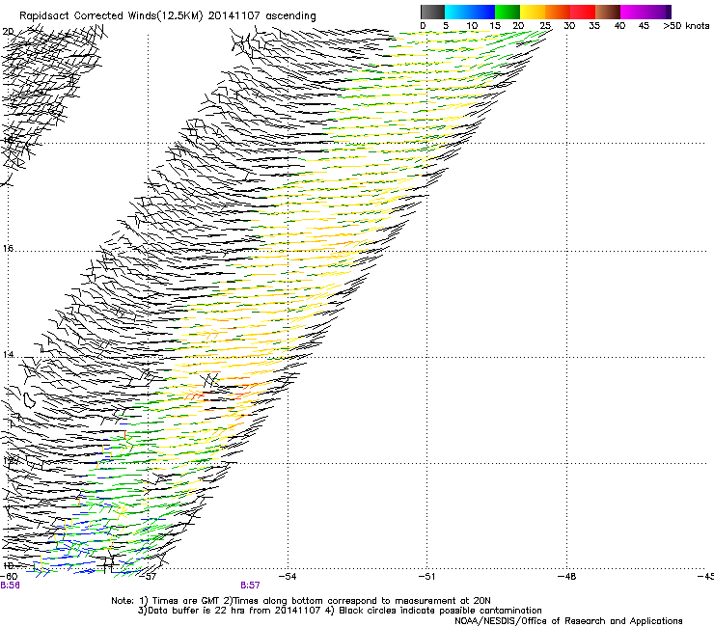Click the '>50 knots' legend label
The image size is (714, 627).
click(x=686, y=26)
